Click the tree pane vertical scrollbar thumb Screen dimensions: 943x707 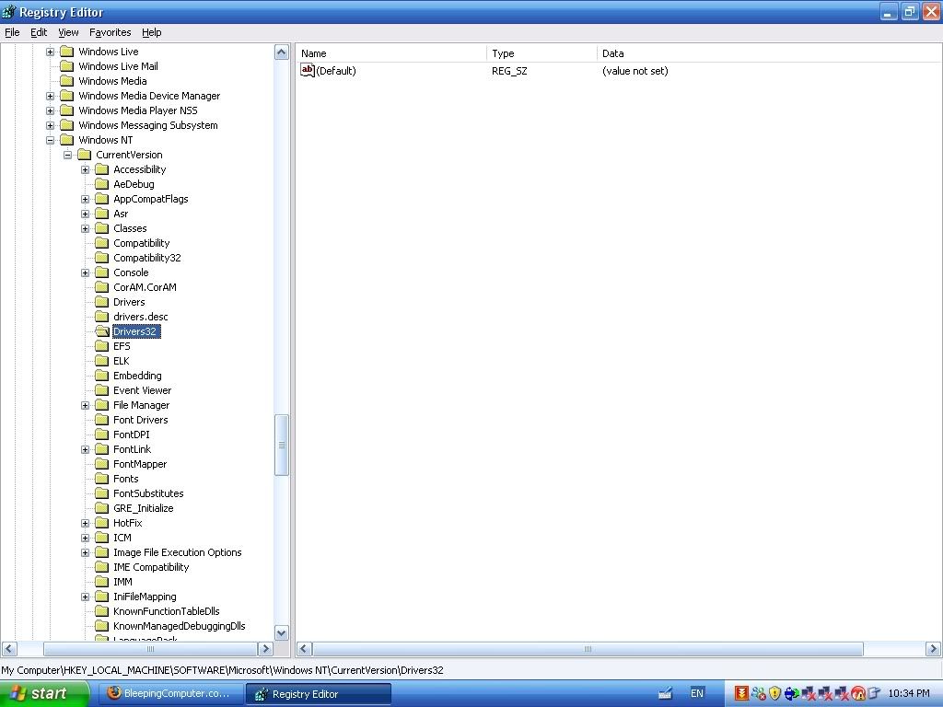(282, 445)
